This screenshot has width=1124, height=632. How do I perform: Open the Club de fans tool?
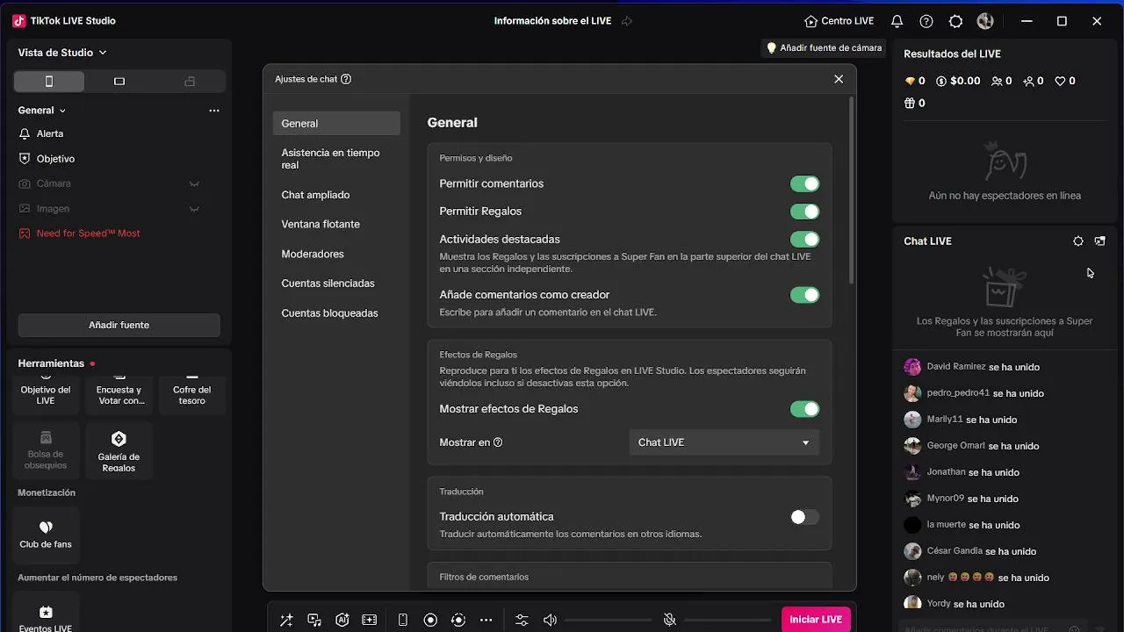point(46,534)
